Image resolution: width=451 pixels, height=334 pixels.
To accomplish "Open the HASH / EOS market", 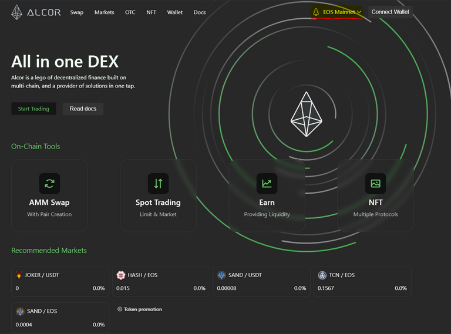I will coord(161,281).
